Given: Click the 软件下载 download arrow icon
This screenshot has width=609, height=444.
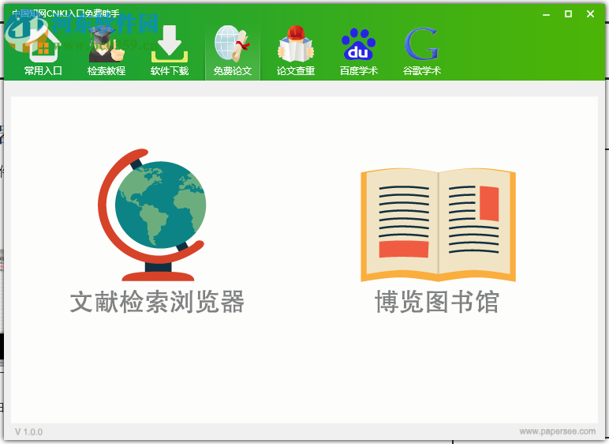Looking at the screenshot, I should 170,43.
